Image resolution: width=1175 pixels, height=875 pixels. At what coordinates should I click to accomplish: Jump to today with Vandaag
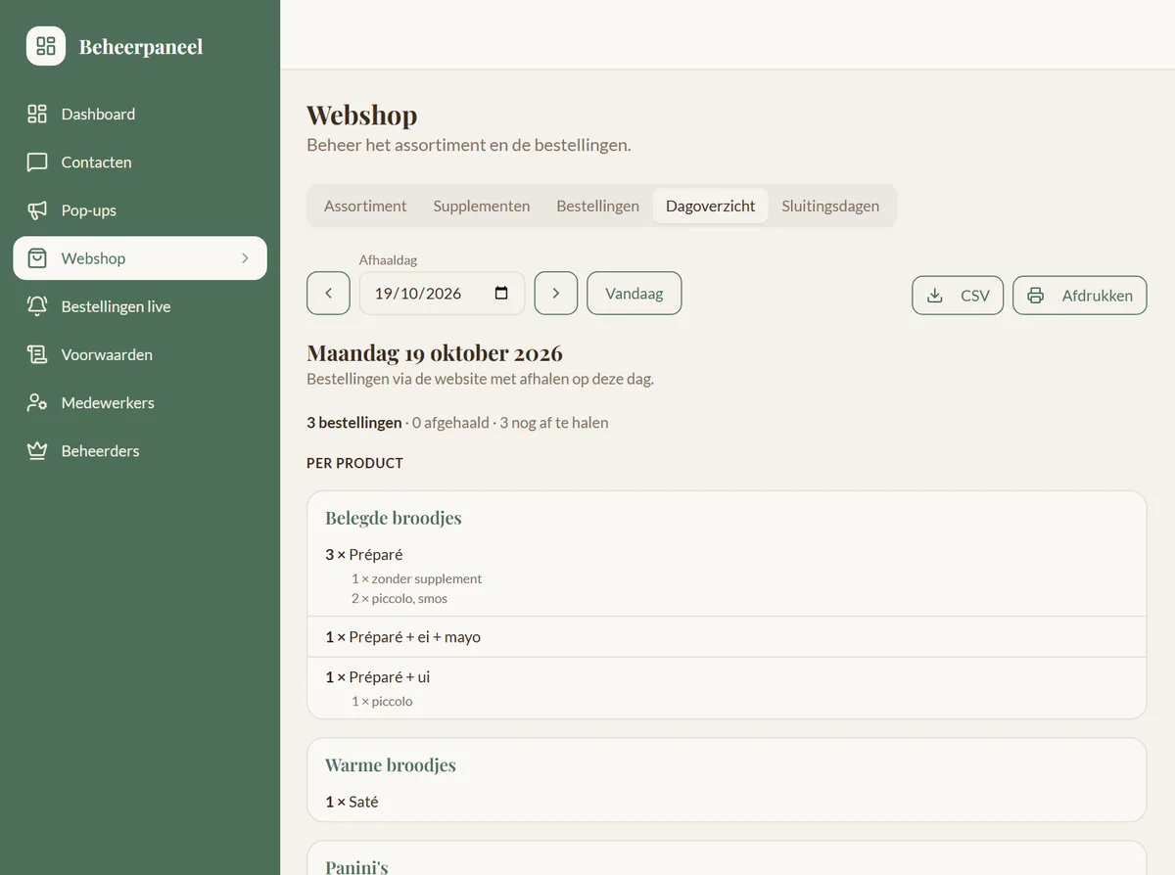pyautogui.click(x=634, y=293)
